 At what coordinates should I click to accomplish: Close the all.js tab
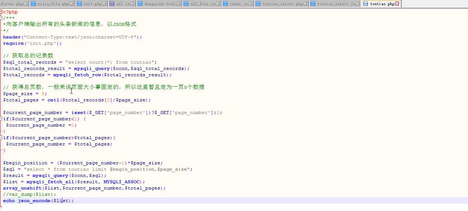click(132, 4)
